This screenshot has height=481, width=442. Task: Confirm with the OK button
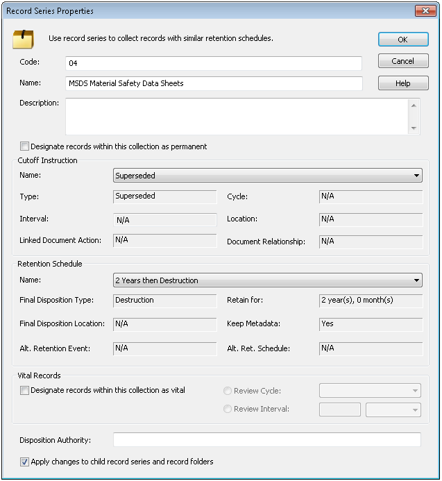[x=403, y=40]
